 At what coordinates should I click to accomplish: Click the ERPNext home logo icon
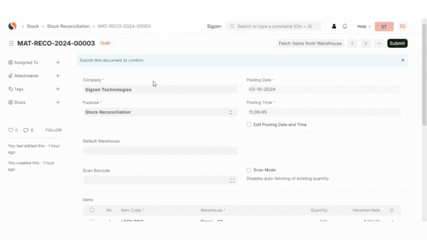(12, 26)
